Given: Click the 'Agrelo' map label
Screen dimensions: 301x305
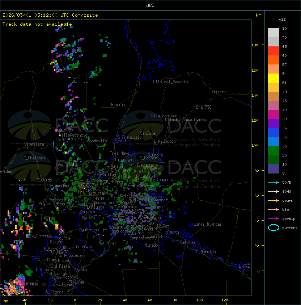Looking at the screenshot, I should point(88,218).
